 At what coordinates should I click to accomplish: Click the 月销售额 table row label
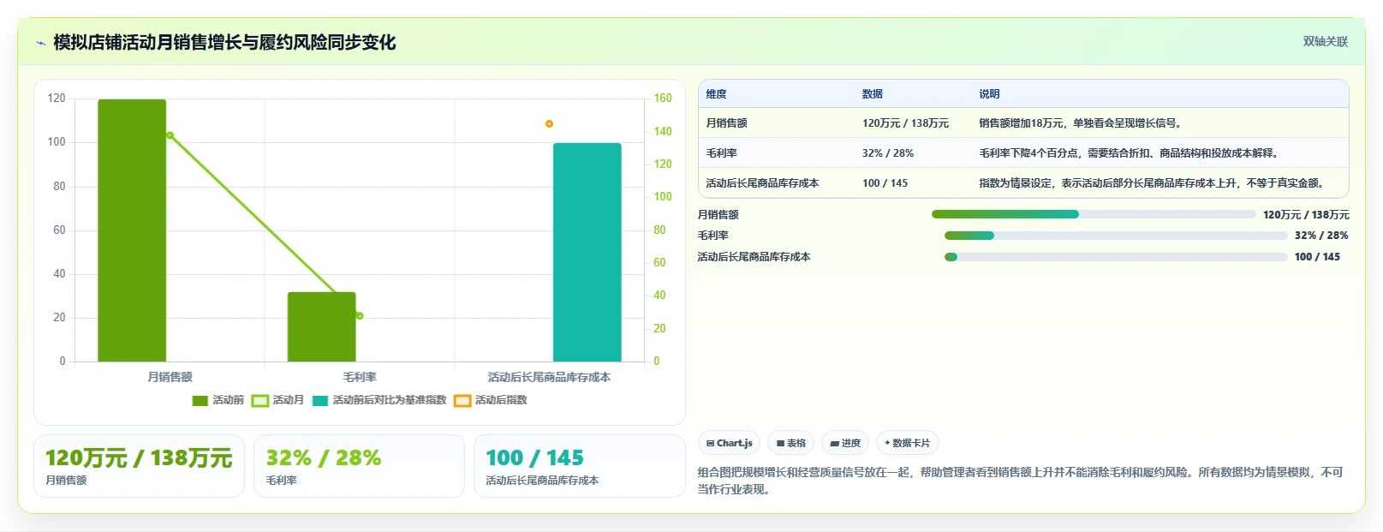click(x=726, y=123)
